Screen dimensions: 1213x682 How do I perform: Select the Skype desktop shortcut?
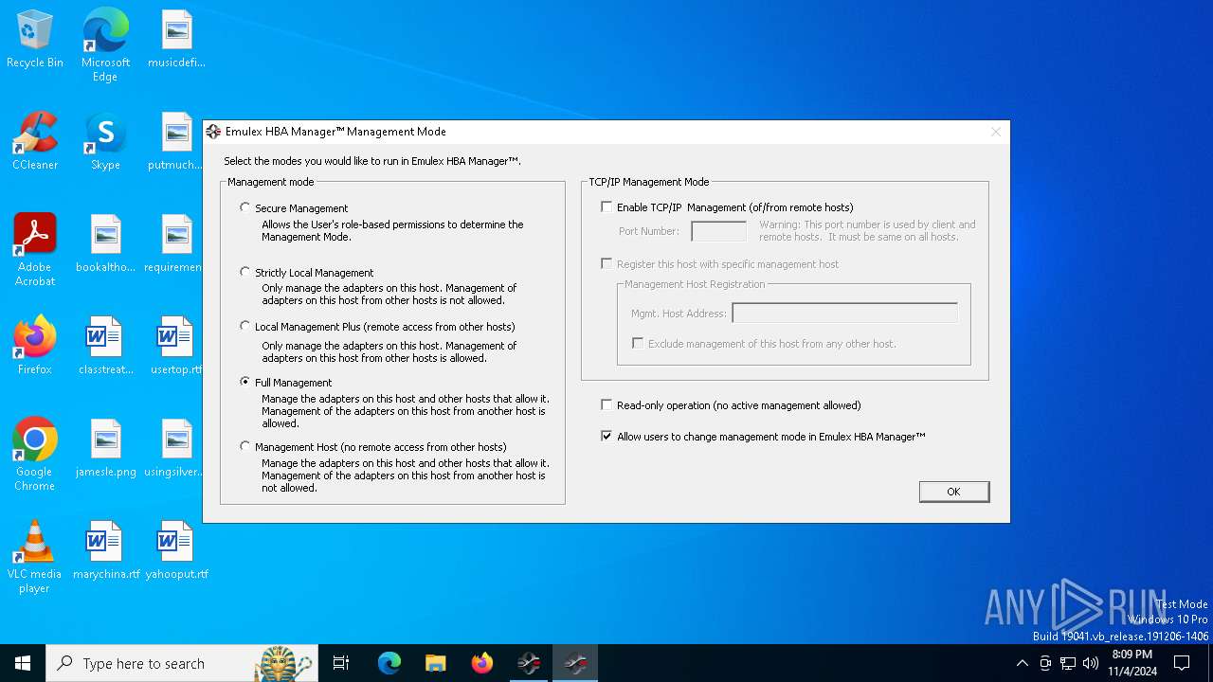click(x=105, y=142)
